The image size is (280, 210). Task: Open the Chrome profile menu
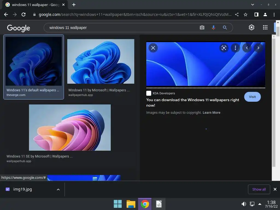click(x=265, y=14)
